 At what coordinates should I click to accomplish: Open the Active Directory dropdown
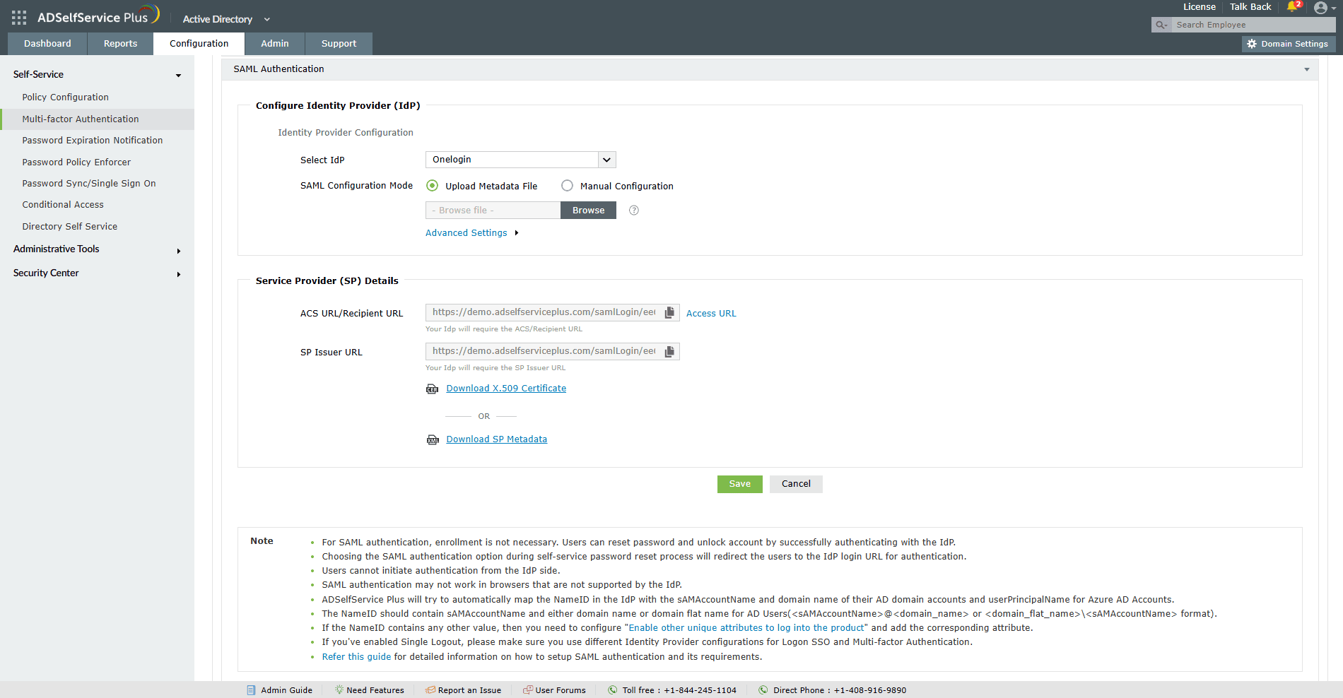point(226,19)
